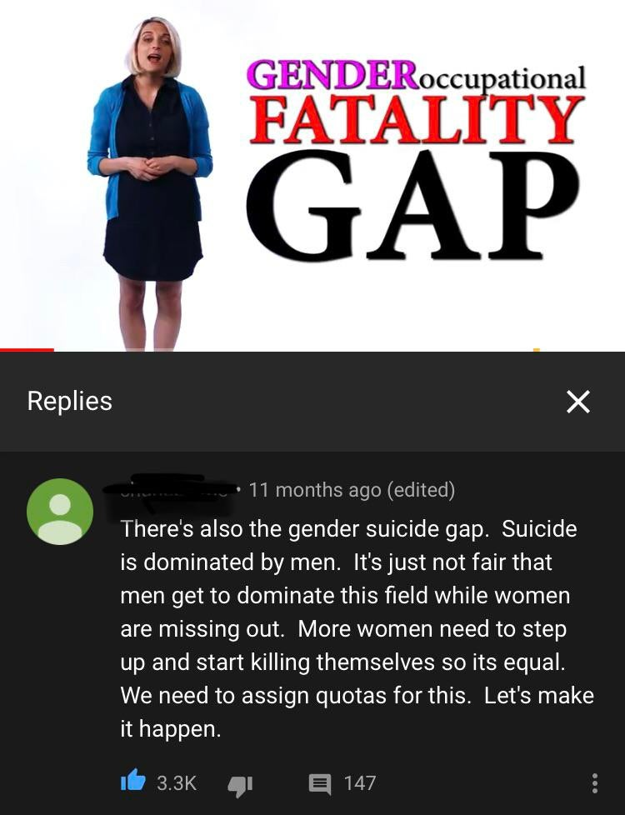This screenshot has width=625, height=815.
Task: Close the Replies panel
Action: click(577, 402)
